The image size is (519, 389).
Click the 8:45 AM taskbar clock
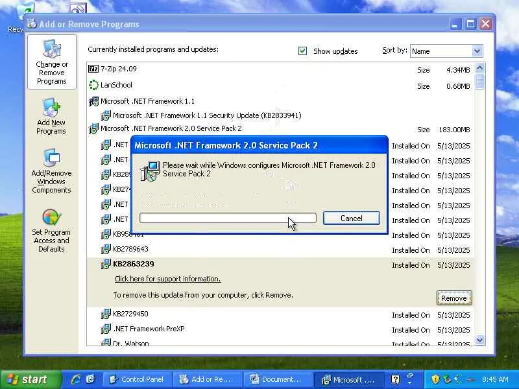tap(495, 379)
